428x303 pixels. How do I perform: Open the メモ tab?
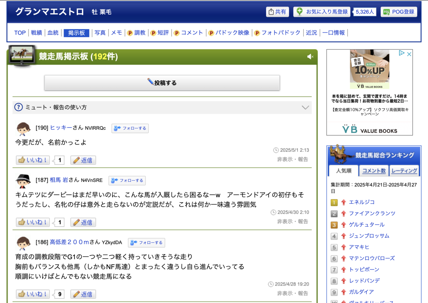click(117, 33)
